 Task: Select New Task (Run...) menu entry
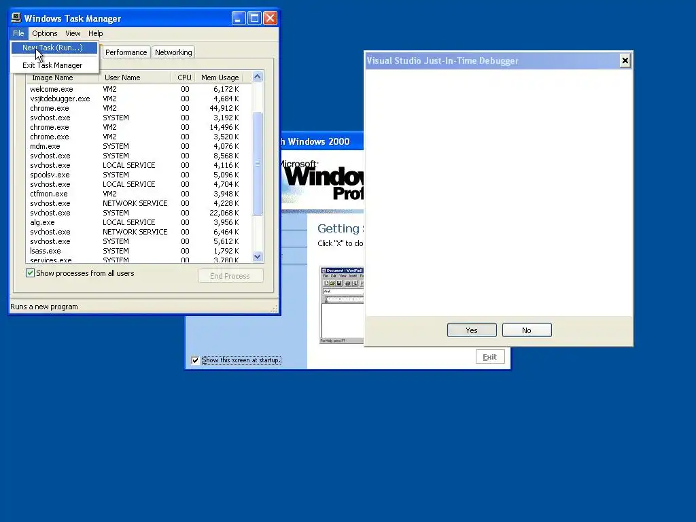54,48
